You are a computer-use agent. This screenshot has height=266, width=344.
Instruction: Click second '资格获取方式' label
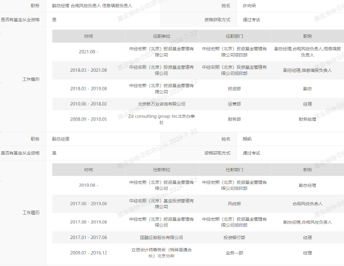point(217,153)
